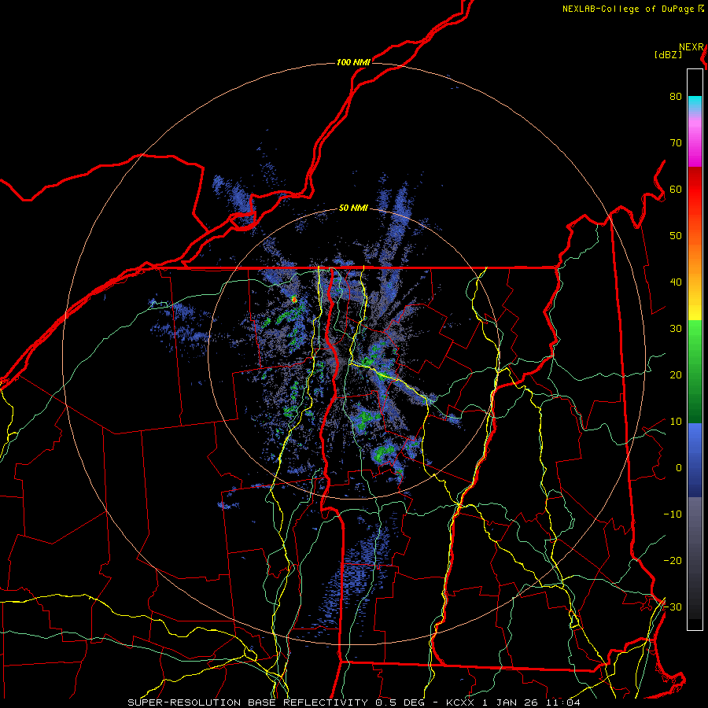The width and height of the screenshot is (708, 708).
Task: Click the -30 value on the dBZ scale
Action: tap(673, 607)
